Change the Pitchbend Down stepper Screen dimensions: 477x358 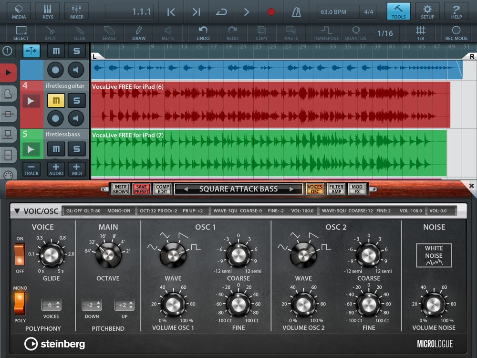(x=92, y=305)
